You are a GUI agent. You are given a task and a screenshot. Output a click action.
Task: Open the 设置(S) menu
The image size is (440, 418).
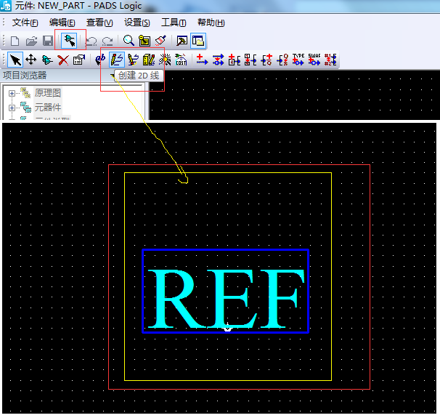coord(137,23)
